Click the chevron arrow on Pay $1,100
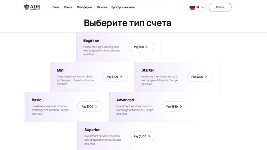Screen dimensions: 267x150 coord(149,136)
